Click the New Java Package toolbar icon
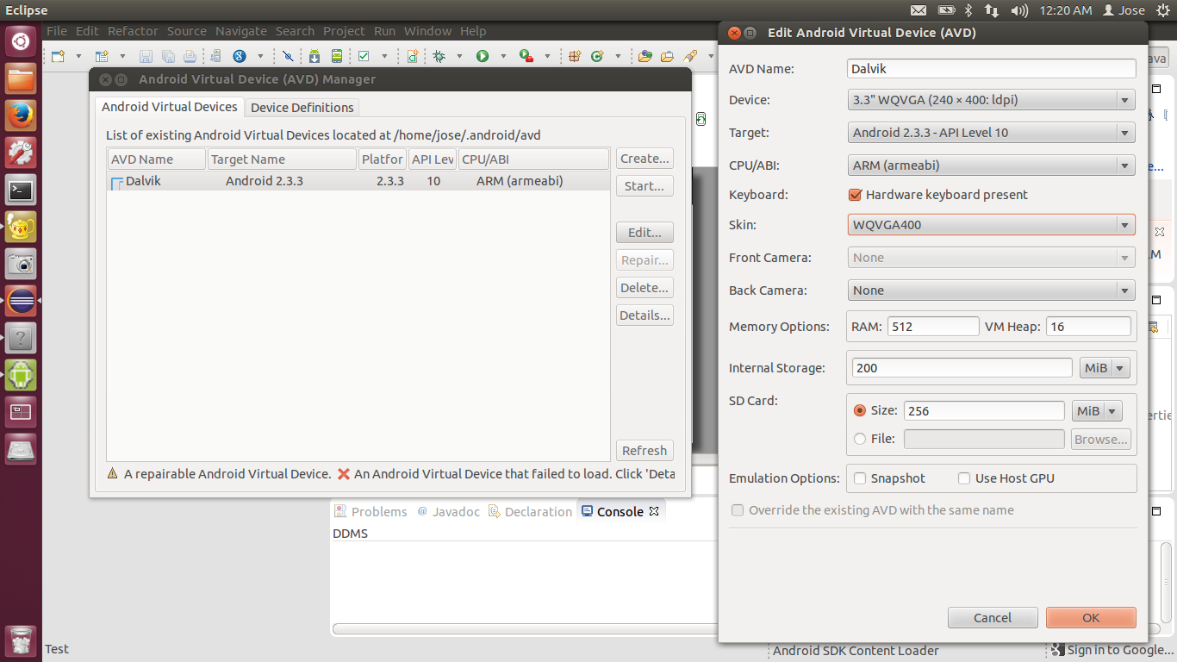The image size is (1177, 662). tap(574, 56)
